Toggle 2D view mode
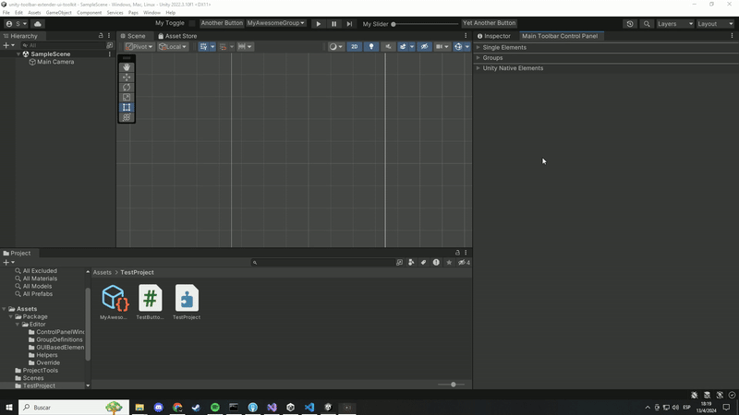Screen dimensions: 739x415 click(x=355, y=47)
